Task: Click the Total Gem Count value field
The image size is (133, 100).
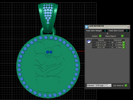Action: click(127, 31)
